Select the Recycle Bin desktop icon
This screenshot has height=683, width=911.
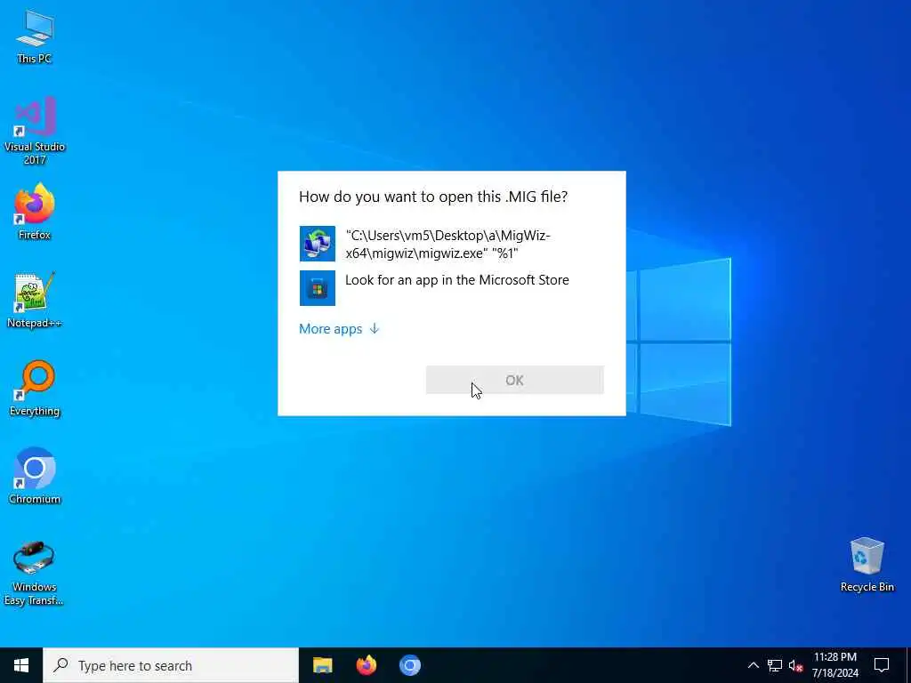[867, 565]
